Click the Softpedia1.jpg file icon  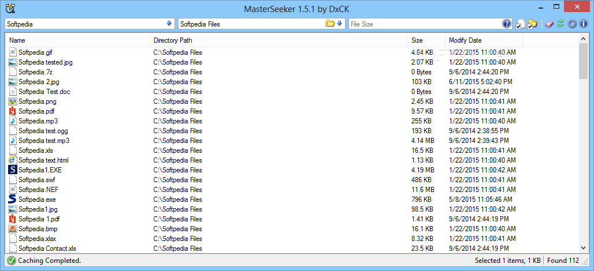point(13,209)
